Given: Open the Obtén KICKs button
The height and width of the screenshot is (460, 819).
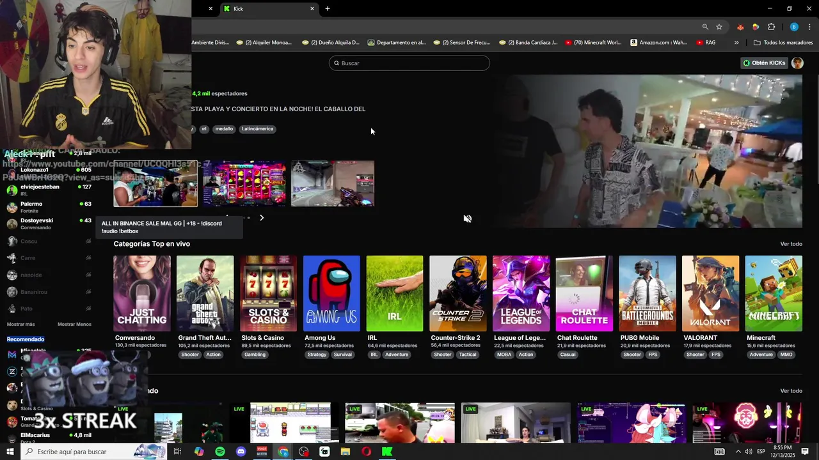Looking at the screenshot, I should pos(764,63).
